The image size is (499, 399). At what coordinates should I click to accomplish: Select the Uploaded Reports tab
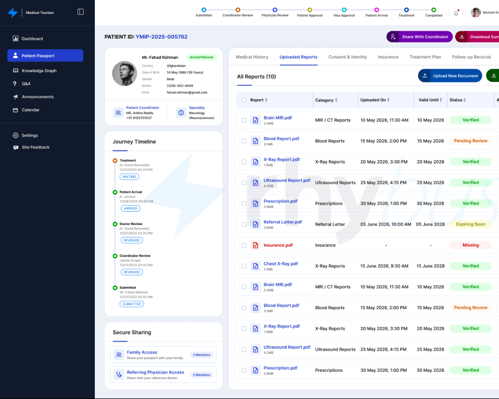[x=298, y=57]
